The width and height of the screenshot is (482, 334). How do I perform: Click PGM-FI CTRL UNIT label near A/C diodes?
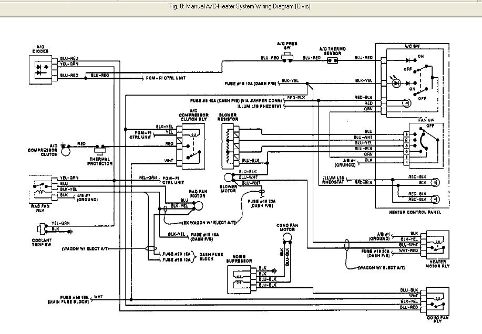[166, 78]
